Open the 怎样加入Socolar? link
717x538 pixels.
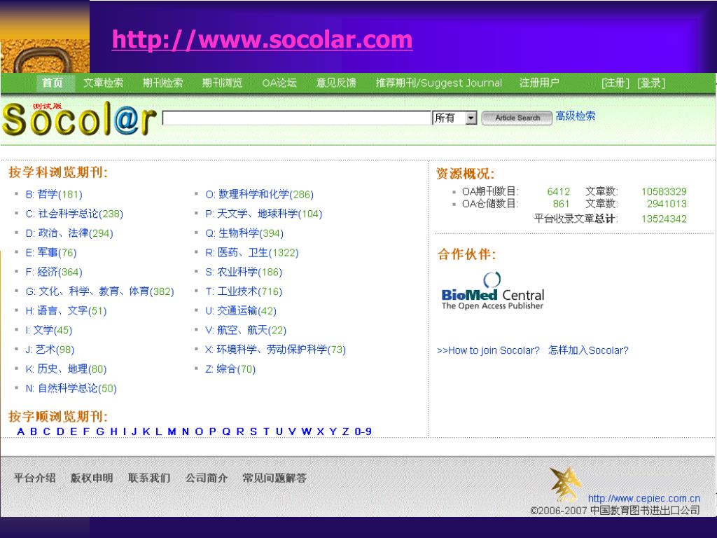(588, 350)
